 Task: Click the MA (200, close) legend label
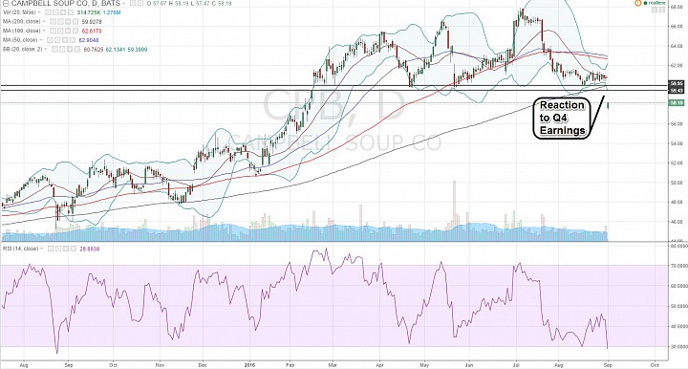point(21,21)
